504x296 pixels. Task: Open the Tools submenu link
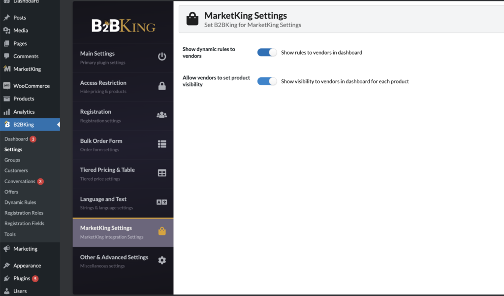[10, 234]
